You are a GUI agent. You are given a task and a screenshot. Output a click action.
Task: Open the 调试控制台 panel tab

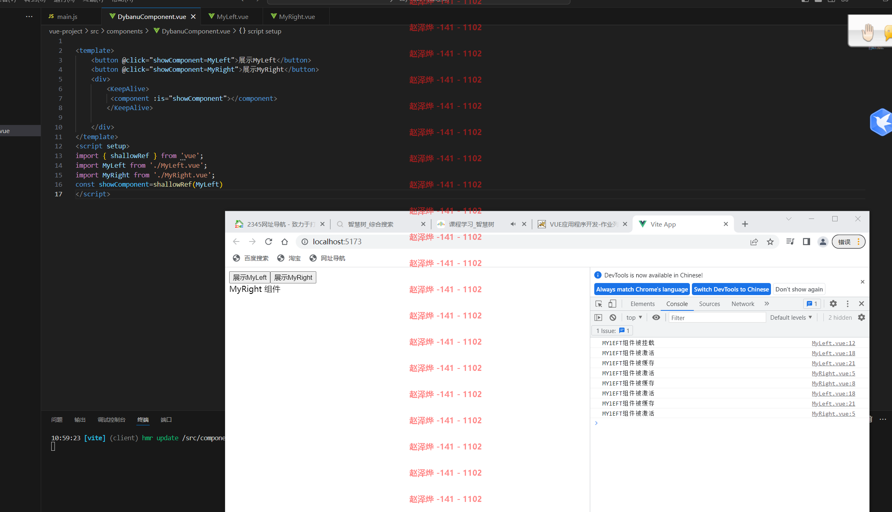pos(111,420)
